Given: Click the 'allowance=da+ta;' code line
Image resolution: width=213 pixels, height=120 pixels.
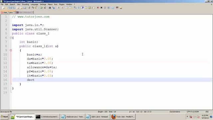Looking at the screenshot, I should 42,67.
